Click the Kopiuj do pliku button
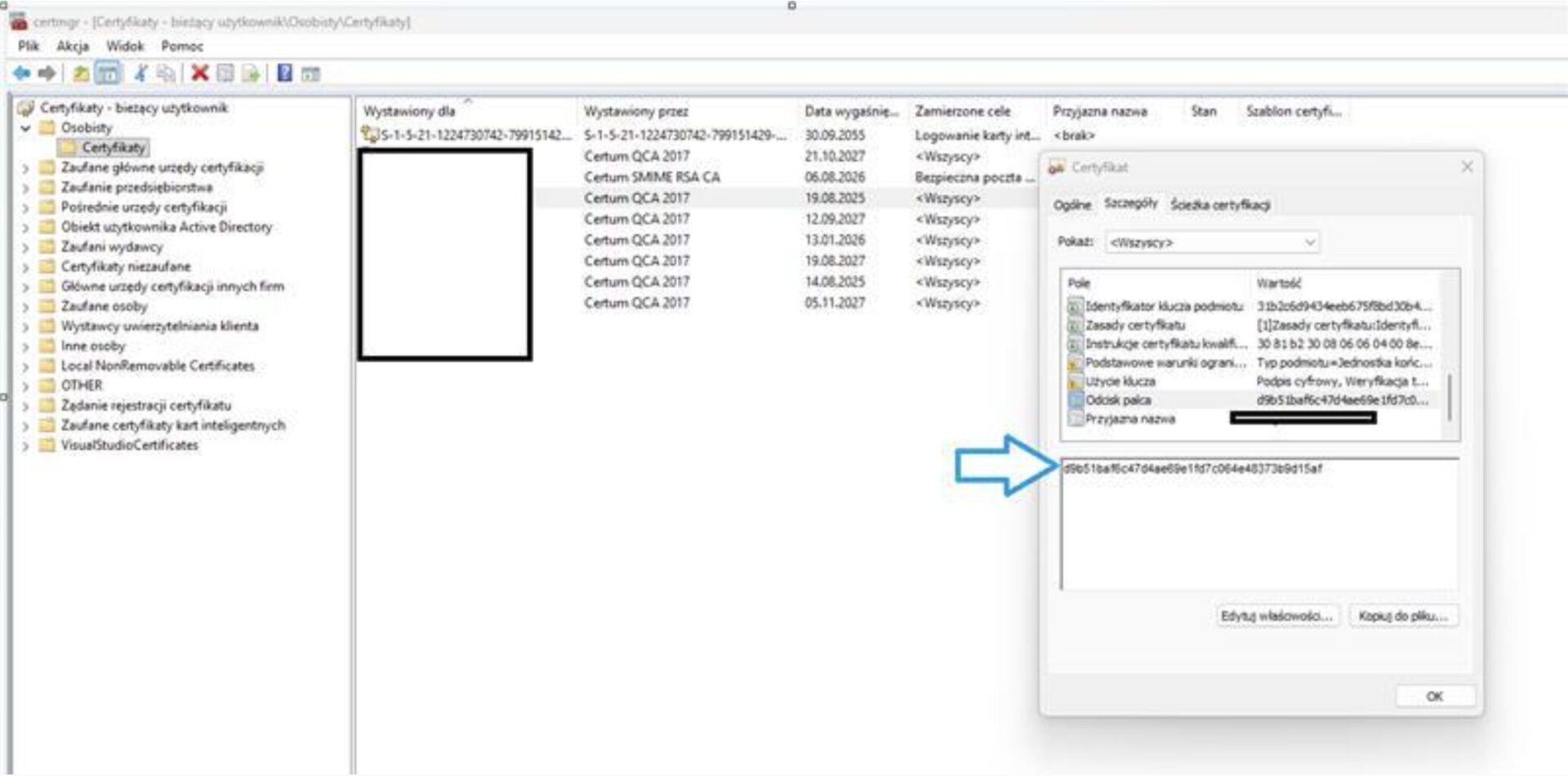 coord(1402,616)
